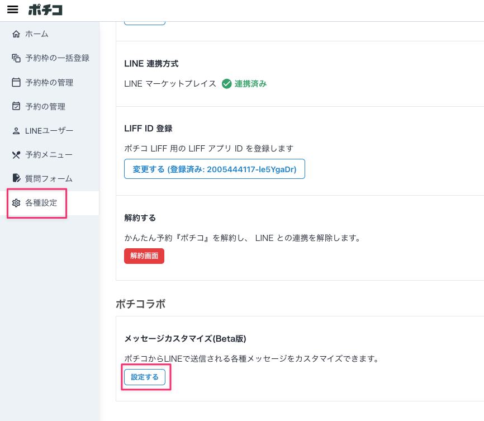Image resolution: width=484 pixels, height=421 pixels.
Task: Open 予約の管理 menu item
Action: pyautogui.click(x=49, y=106)
